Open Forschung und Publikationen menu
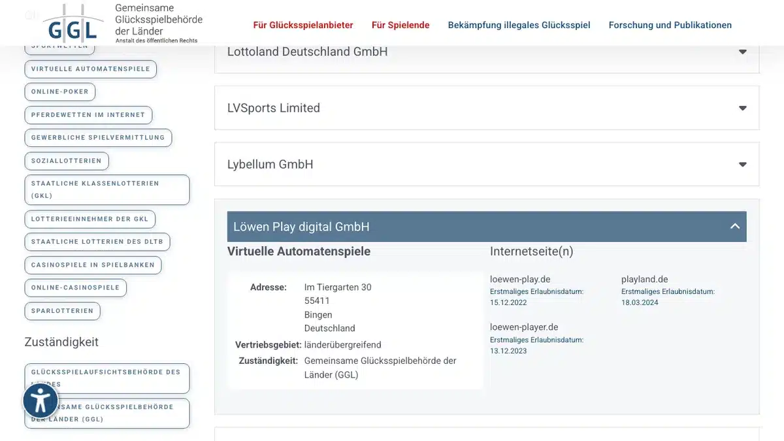The image size is (784, 441). 670,25
